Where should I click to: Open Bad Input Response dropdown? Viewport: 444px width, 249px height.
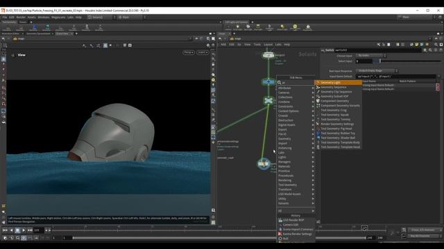click(x=377, y=71)
